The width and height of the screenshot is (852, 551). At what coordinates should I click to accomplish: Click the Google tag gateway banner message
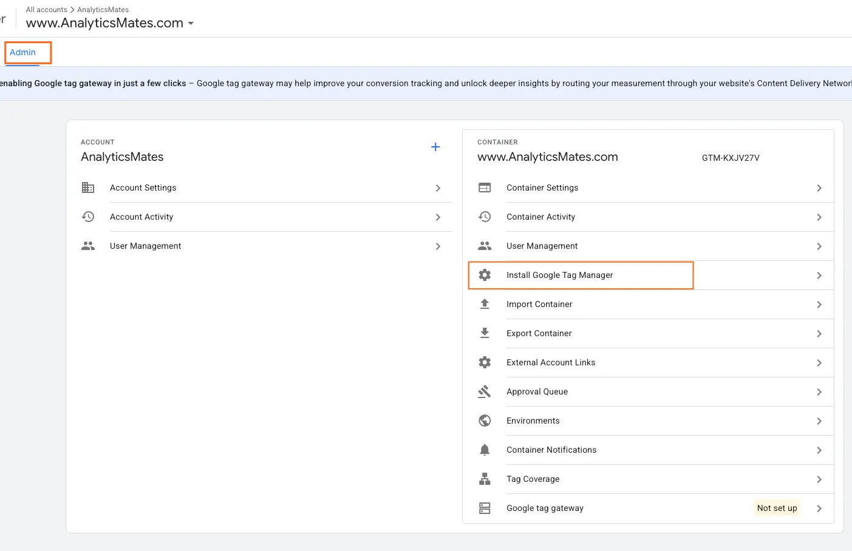pos(426,84)
